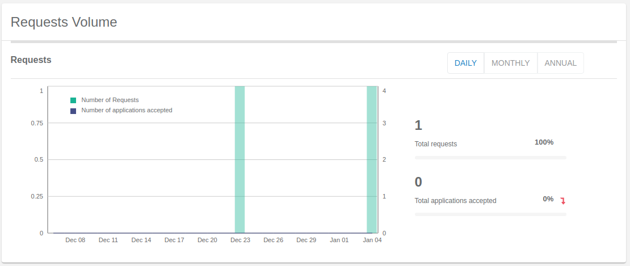The image size is (630, 266).
Task: Click the Dec 08 axis label
Action: coord(75,240)
